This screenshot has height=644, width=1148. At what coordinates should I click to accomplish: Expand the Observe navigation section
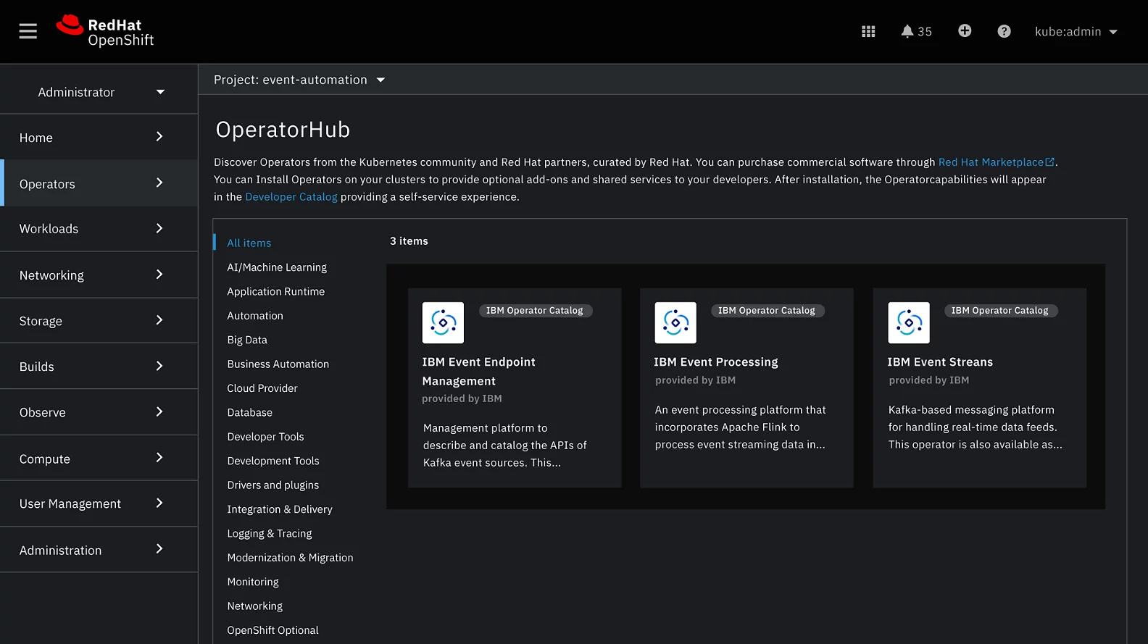point(99,412)
